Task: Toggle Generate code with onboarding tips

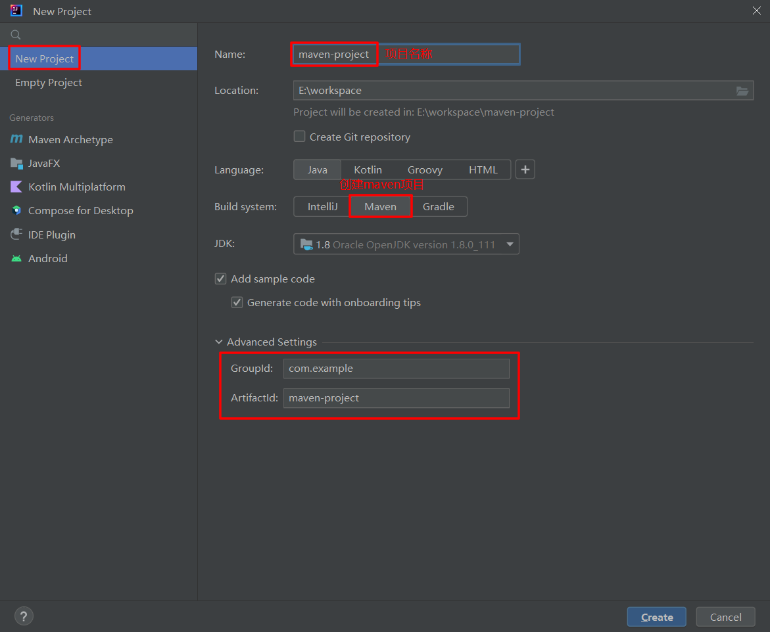Action: pos(237,302)
